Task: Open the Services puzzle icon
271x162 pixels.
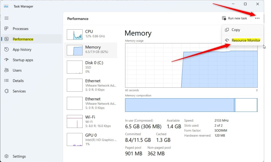Action: (x=7, y=91)
